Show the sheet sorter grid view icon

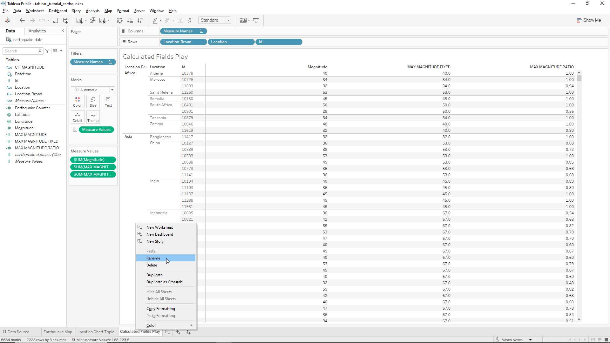[x=593, y=340]
